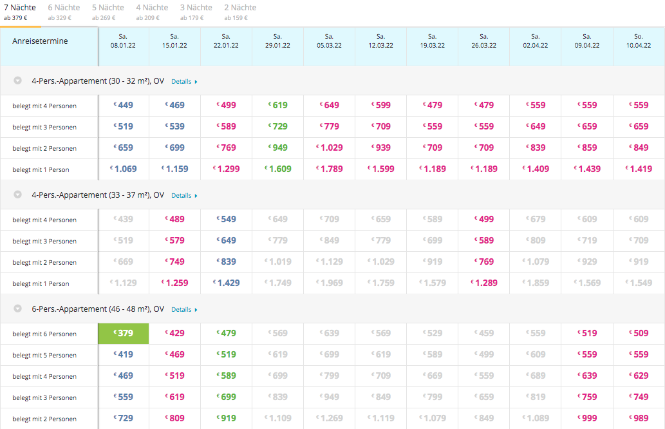This screenshot has height=429, width=665.
Task: Click the So. 10.04.22 date column header
Action: pyautogui.click(x=639, y=41)
